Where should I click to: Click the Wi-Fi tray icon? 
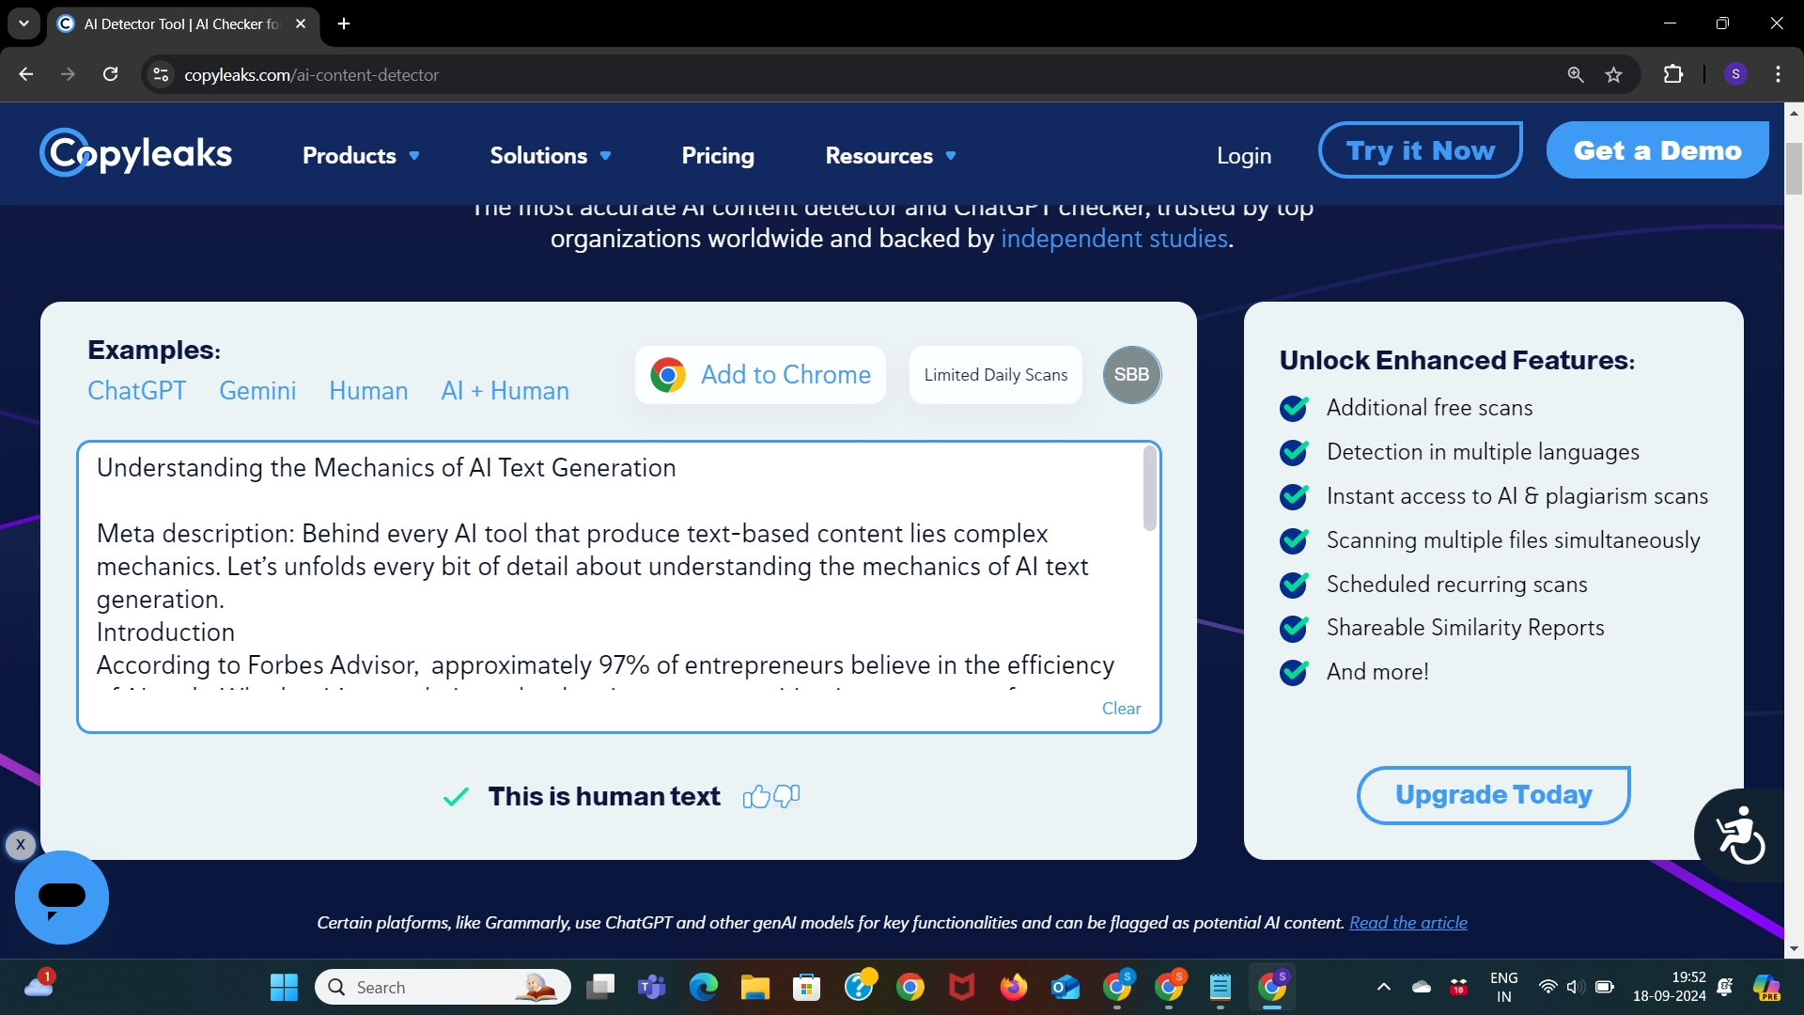pyautogui.click(x=1547, y=987)
